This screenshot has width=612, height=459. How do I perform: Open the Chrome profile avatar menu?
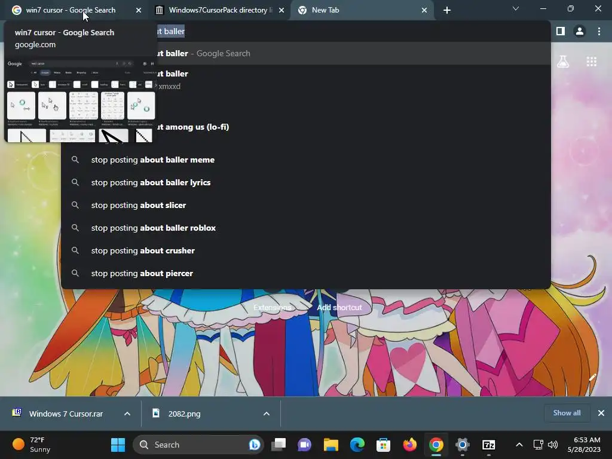coord(580,31)
